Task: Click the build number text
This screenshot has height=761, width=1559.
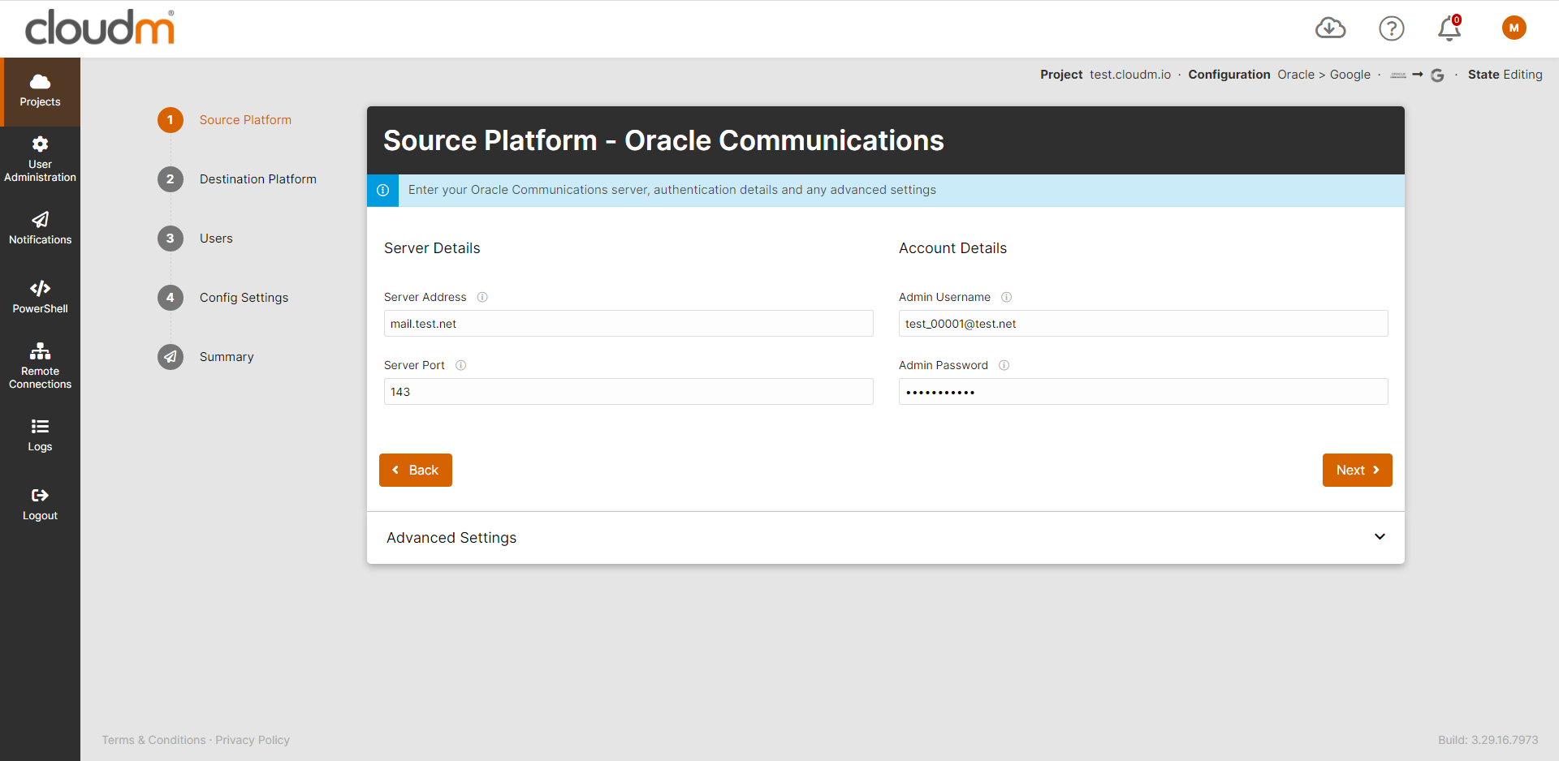Action: coord(1488,740)
